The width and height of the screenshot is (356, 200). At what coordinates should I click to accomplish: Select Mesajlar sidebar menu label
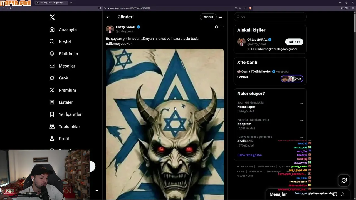click(x=67, y=66)
